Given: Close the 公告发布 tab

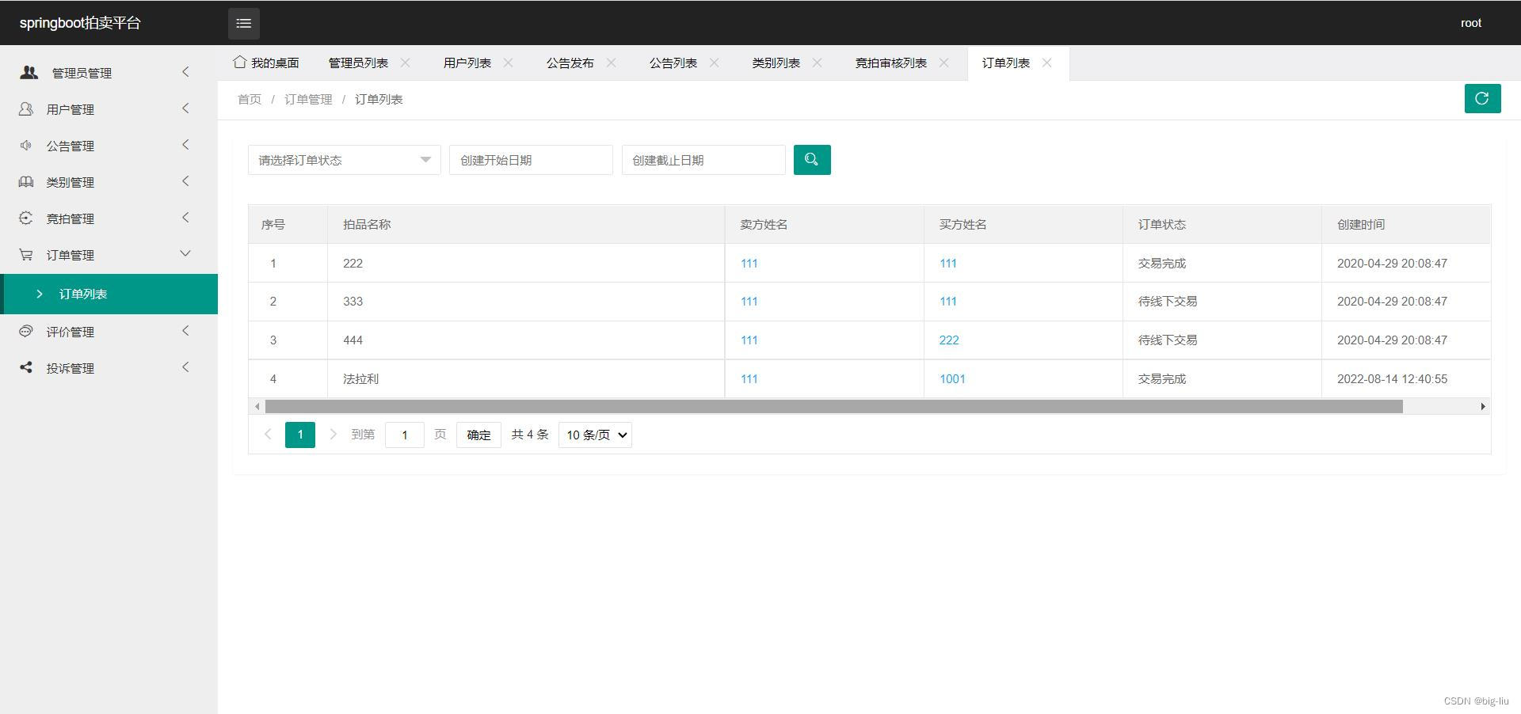Looking at the screenshot, I should coord(611,63).
